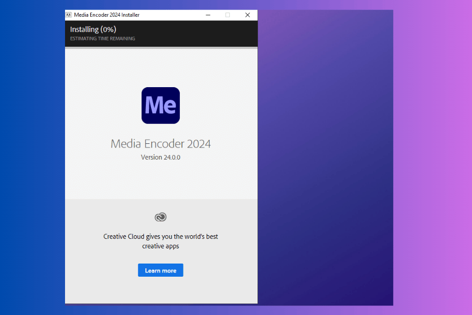Click the blue background left of installer

[31, 157]
